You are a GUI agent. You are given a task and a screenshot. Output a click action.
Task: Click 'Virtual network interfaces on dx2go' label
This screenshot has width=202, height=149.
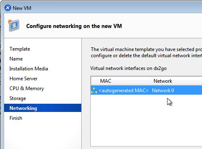129,68
